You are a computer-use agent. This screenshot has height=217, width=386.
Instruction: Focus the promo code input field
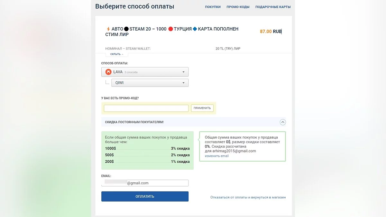coord(146,108)
